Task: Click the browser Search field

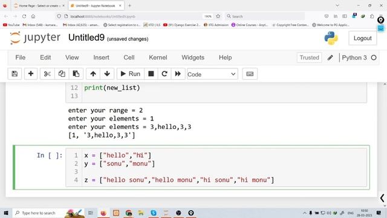Action: (x=265, y=16)
